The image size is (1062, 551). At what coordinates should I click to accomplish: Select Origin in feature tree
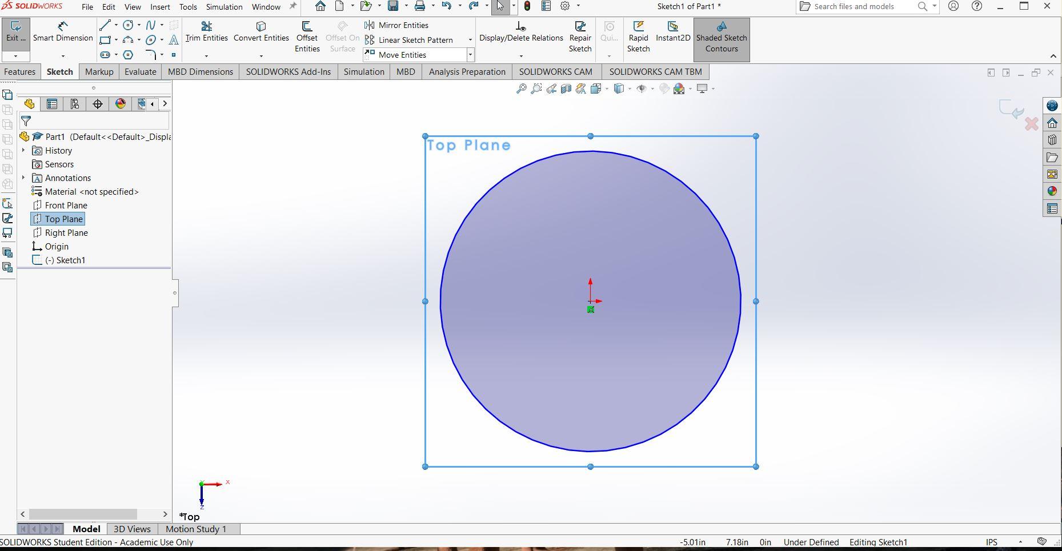click(x=50, y=246)
